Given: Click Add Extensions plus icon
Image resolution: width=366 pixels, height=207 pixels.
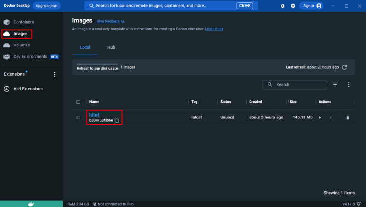Looking at the screenshot, I should point(7,89).
